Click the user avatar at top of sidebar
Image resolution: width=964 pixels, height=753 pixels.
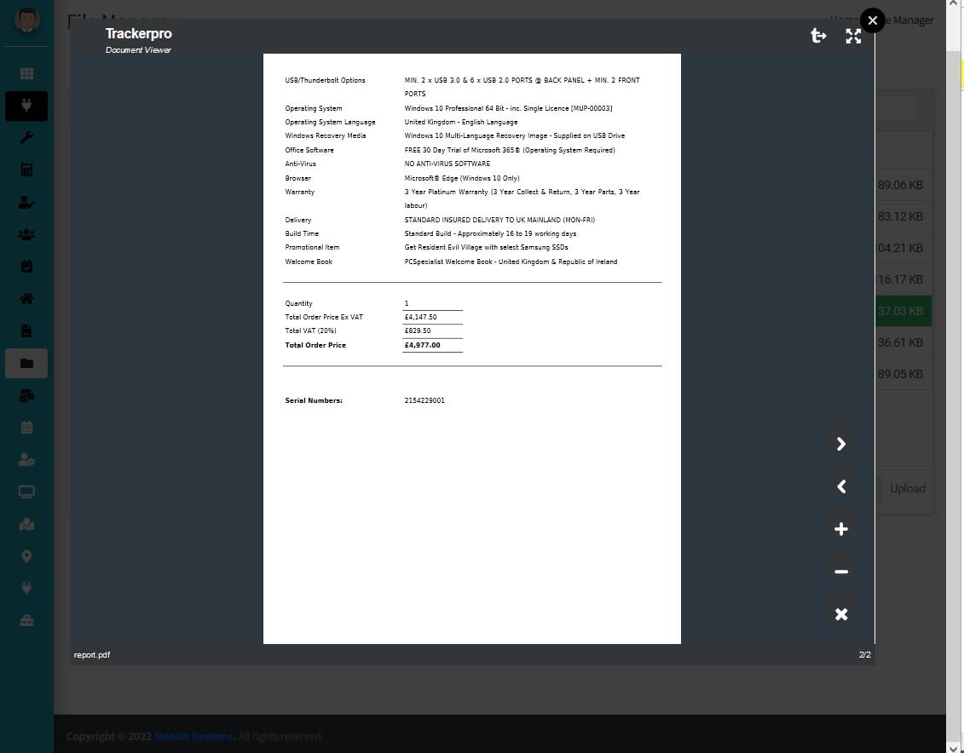click(x=26, y=20)
